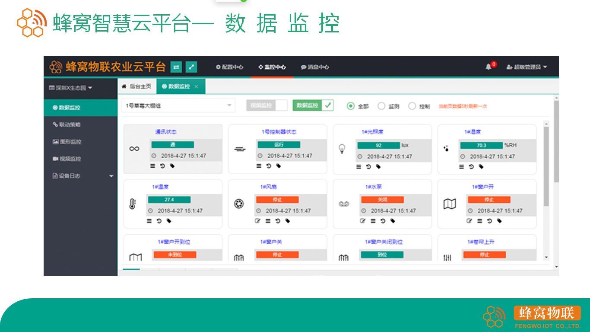Select 联动策略 in the left sidebar

[x=80, y=124]
